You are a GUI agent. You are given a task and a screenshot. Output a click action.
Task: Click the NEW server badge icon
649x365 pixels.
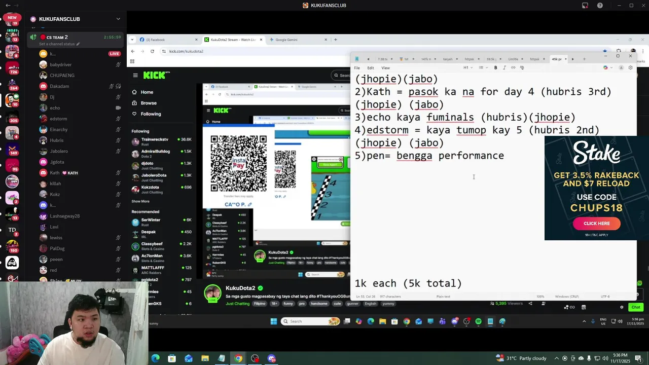pyautogui.click(x=12, y=19)
